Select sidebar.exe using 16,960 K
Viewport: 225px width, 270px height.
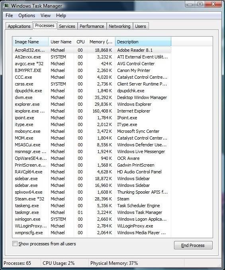click(92, 185)
